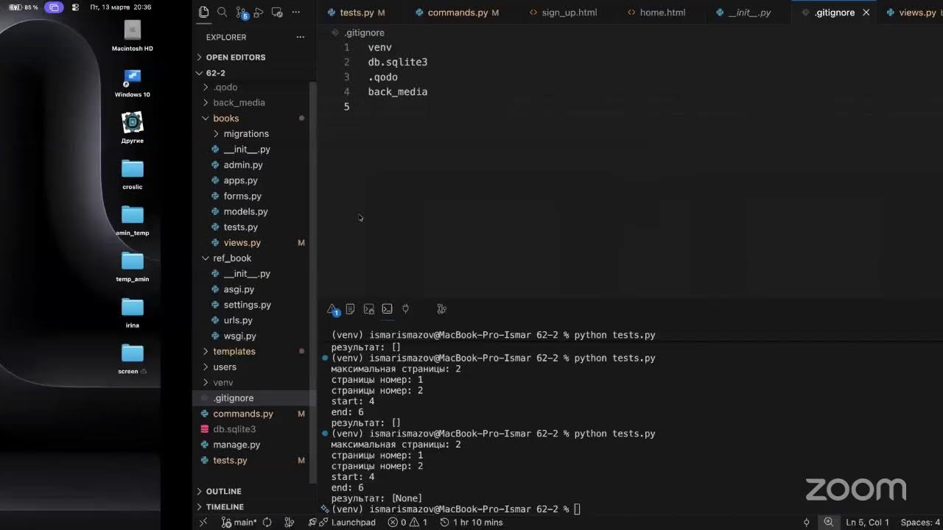Switch to the __init__.py editor tab

point(743,13)
